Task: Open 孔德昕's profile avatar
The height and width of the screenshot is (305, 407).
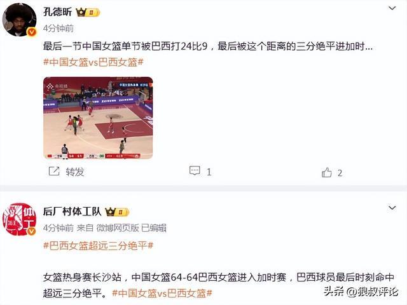Action: pyautogui.click(x=20, y=20)
